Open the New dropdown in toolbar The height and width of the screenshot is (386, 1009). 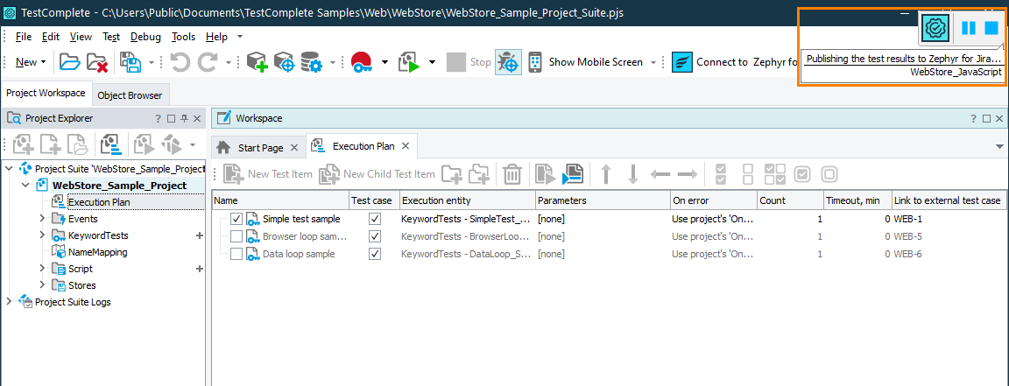point(31,62)
